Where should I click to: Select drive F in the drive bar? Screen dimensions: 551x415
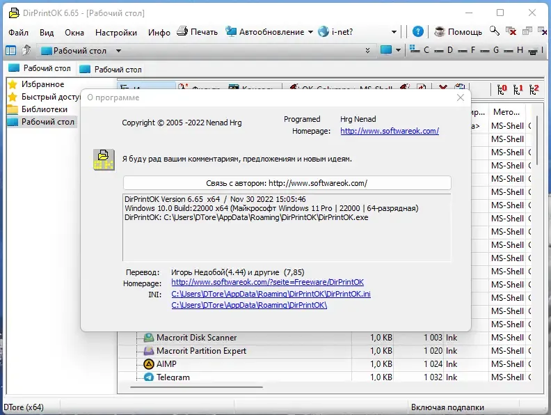click(467, 50)
